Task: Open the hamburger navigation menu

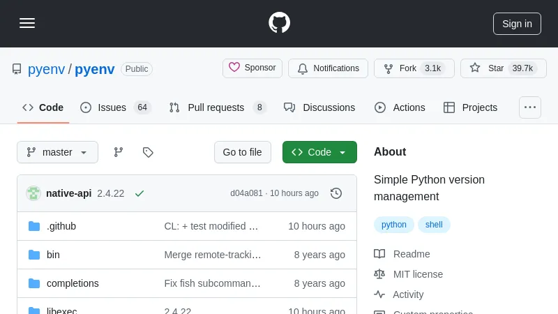Action: tap(27, 23)
